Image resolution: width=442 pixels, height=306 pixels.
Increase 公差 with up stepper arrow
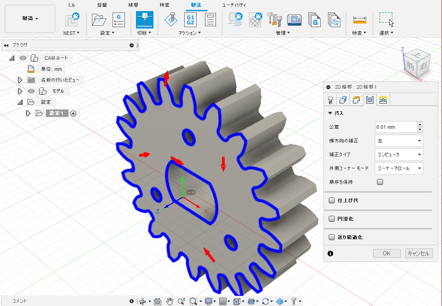point(420,124)
